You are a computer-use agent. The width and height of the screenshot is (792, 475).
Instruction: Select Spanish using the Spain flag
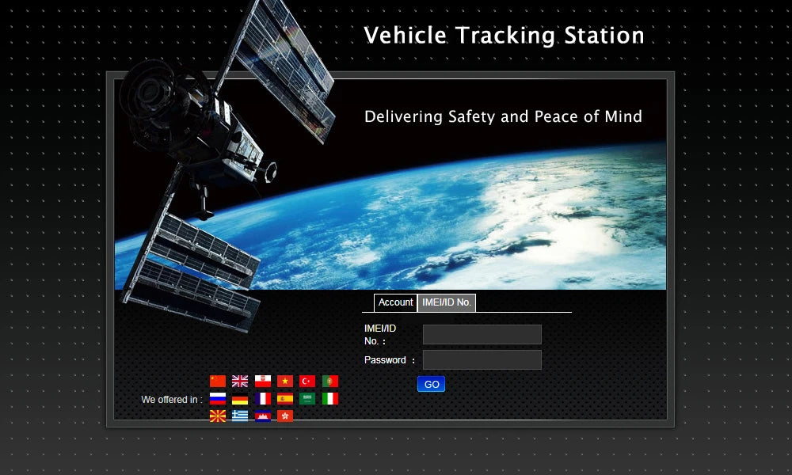pyautogui.click(x=285, y=399)
